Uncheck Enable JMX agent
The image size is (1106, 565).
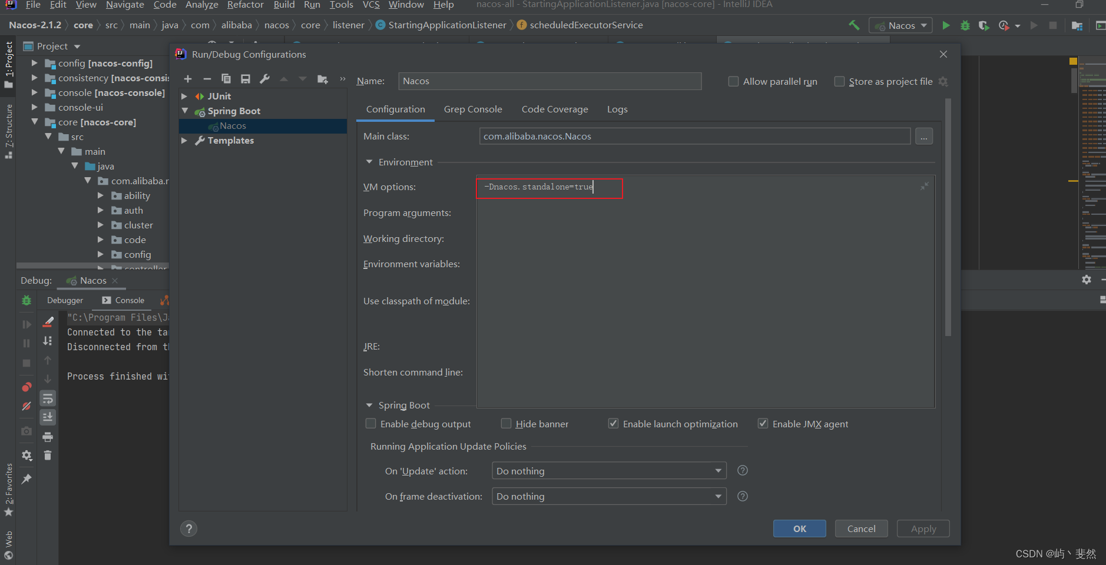pos(763,423)
